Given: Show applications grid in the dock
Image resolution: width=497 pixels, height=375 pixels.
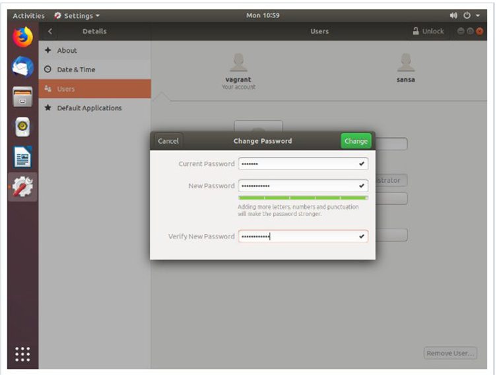Looking at the screenshot, I should point(22,354).
